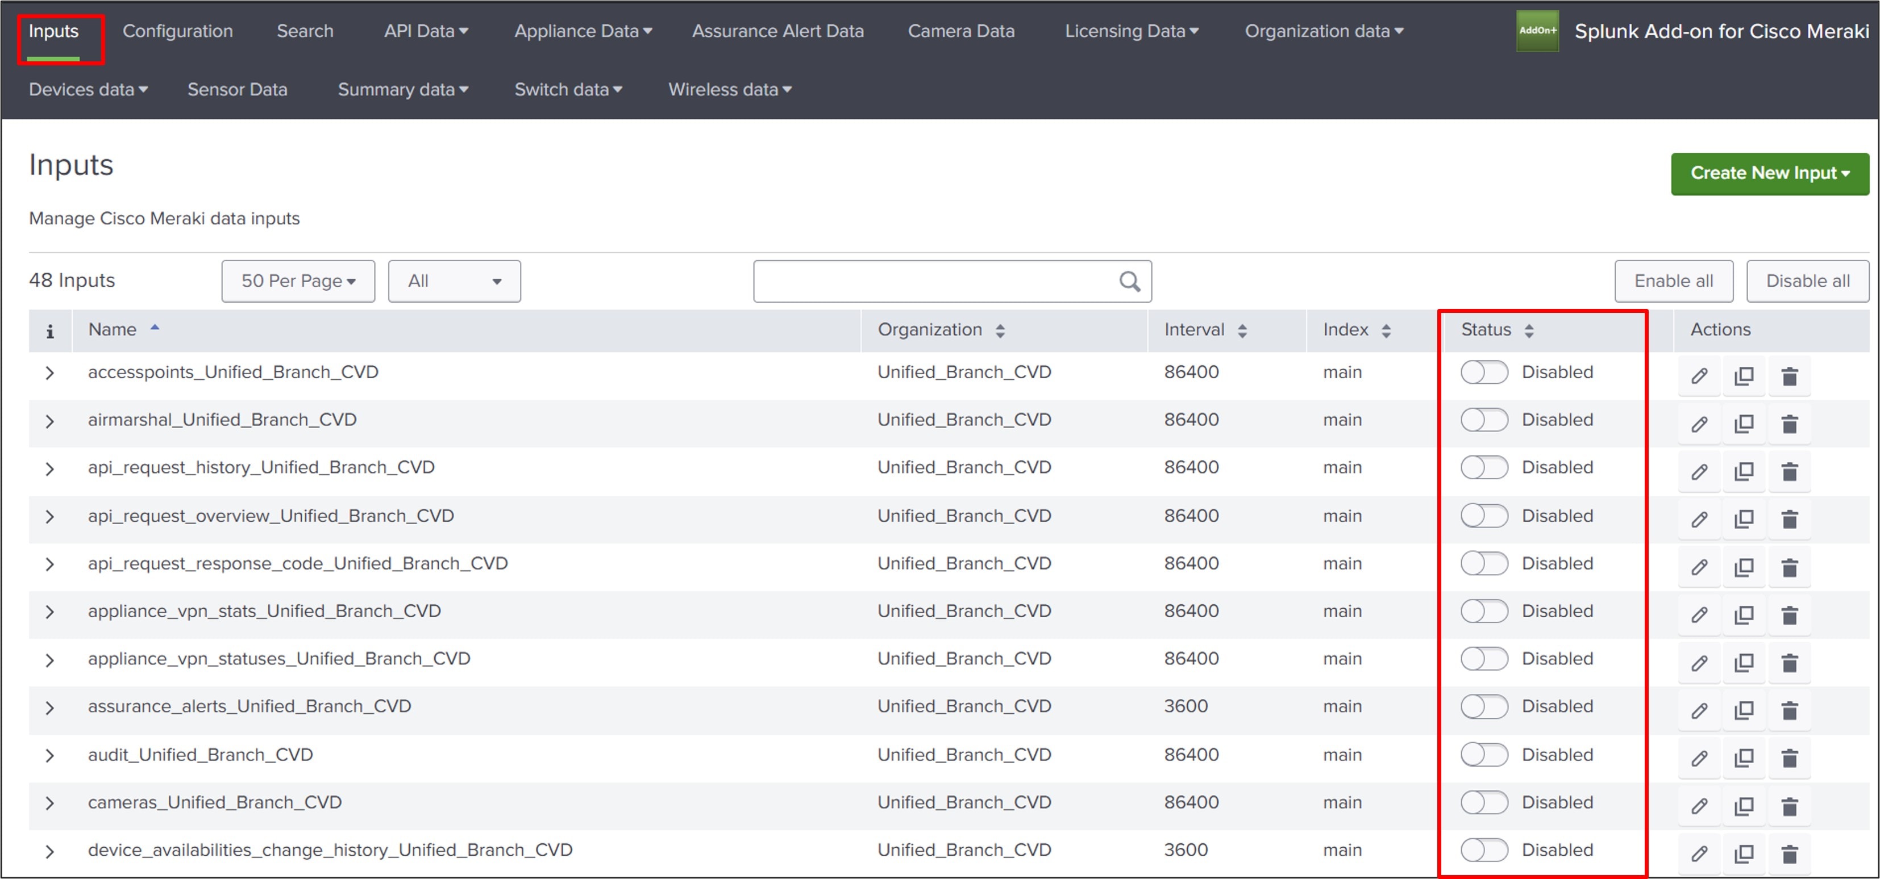Expand the airmarshal_Unified_Branch_CVD row
The height and width of the screenshot is (879, 1880).
49,421
